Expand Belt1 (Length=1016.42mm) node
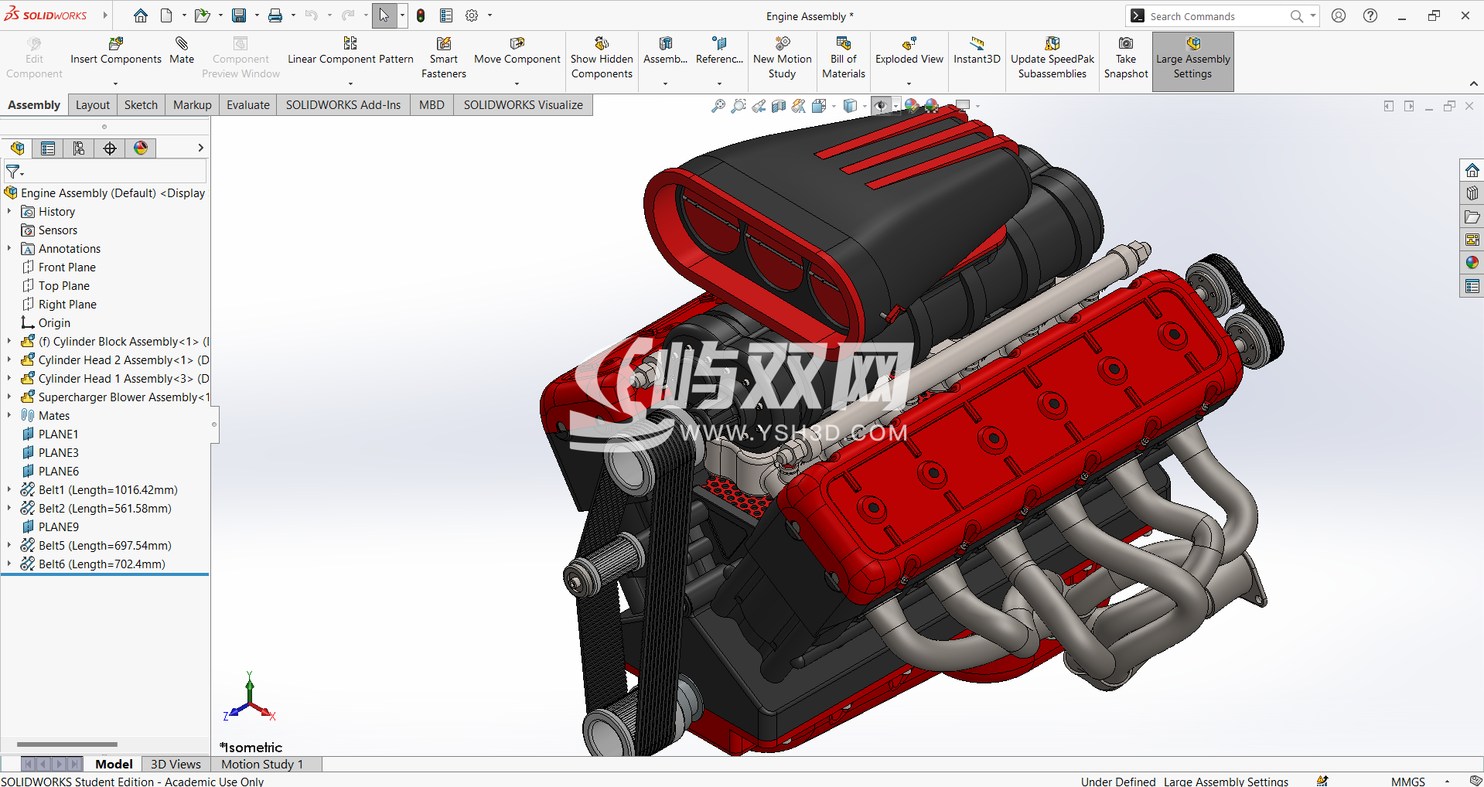The width and height of the screenshot is (1484, 787). pos(9,489)
